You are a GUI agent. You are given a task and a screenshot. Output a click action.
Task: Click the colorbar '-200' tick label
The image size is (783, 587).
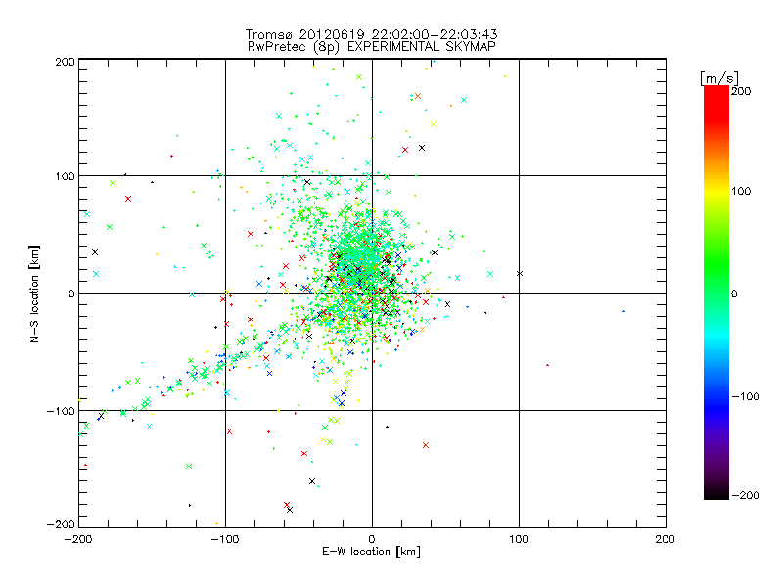tap(745, 495)
